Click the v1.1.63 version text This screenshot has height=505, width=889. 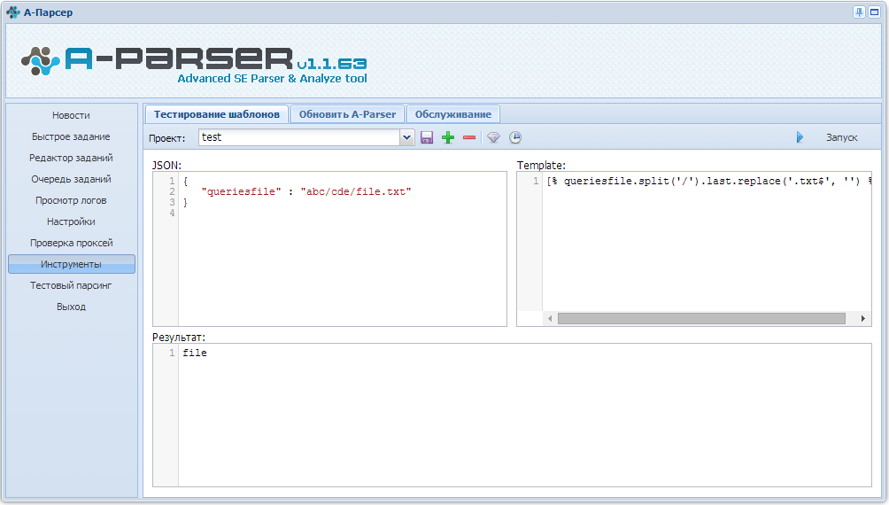[x=332, y=64]
